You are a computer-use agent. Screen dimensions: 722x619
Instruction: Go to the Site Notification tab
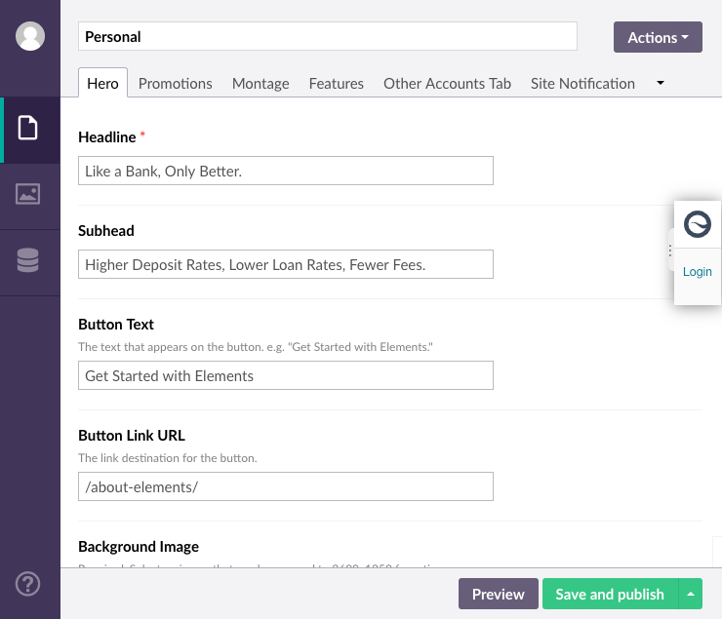pos(582,84)
